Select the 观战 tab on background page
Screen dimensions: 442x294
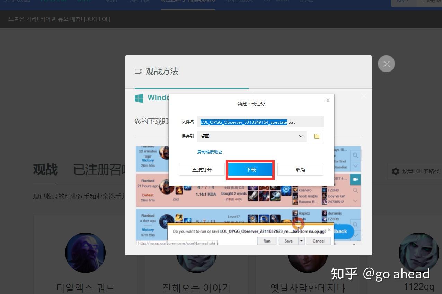(45, 170)
